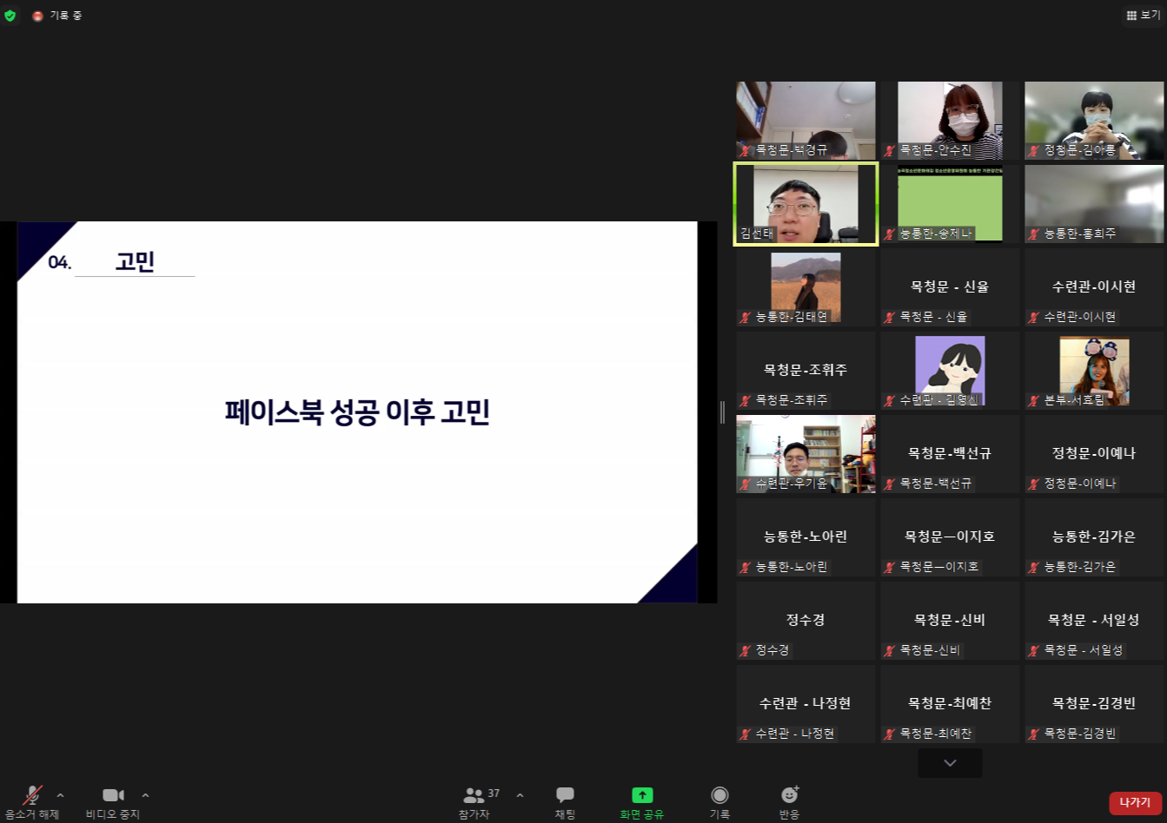Click centered name '정청문-이예나' in tile
Viewport: 1167px width, 823px height.
coord(1094,453)
